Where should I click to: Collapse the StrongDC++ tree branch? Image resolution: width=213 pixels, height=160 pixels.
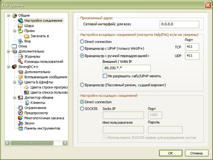(9, 67)
